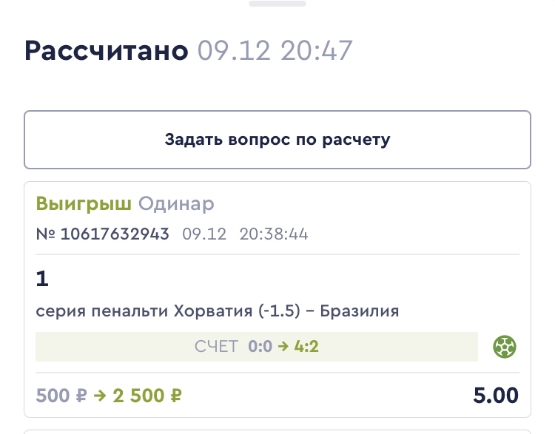Image resolution: width=555 pixels, height=434 pixels.
Task: Select bet number № 10617632943
Action: (103, 234)
